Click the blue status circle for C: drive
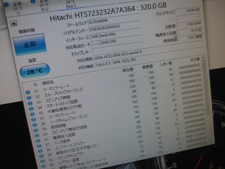This screenshot has width=225, height=169. tap(6, 5)
